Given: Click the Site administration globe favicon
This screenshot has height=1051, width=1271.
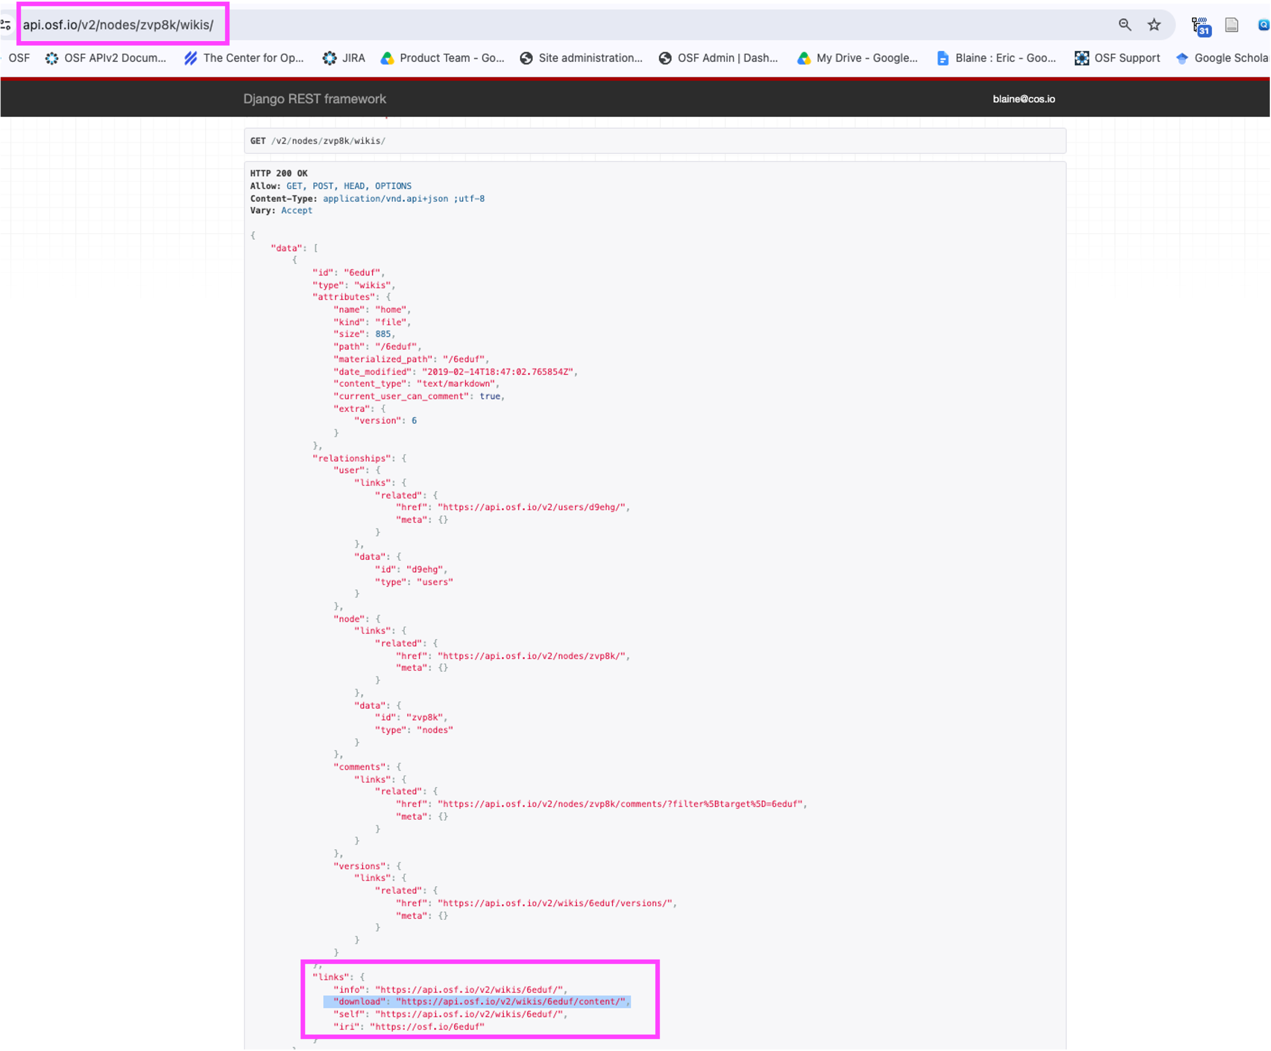Looking at the screenshot, I should point(526,58).
